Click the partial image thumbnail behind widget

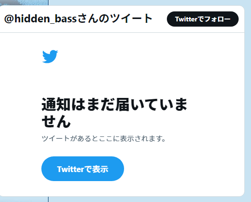24,2
